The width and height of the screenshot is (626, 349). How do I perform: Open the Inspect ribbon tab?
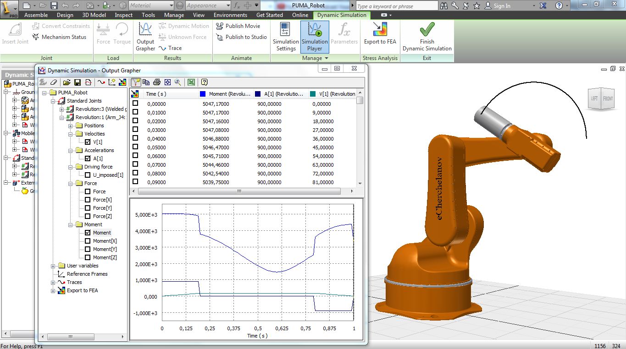coord(123,15)
